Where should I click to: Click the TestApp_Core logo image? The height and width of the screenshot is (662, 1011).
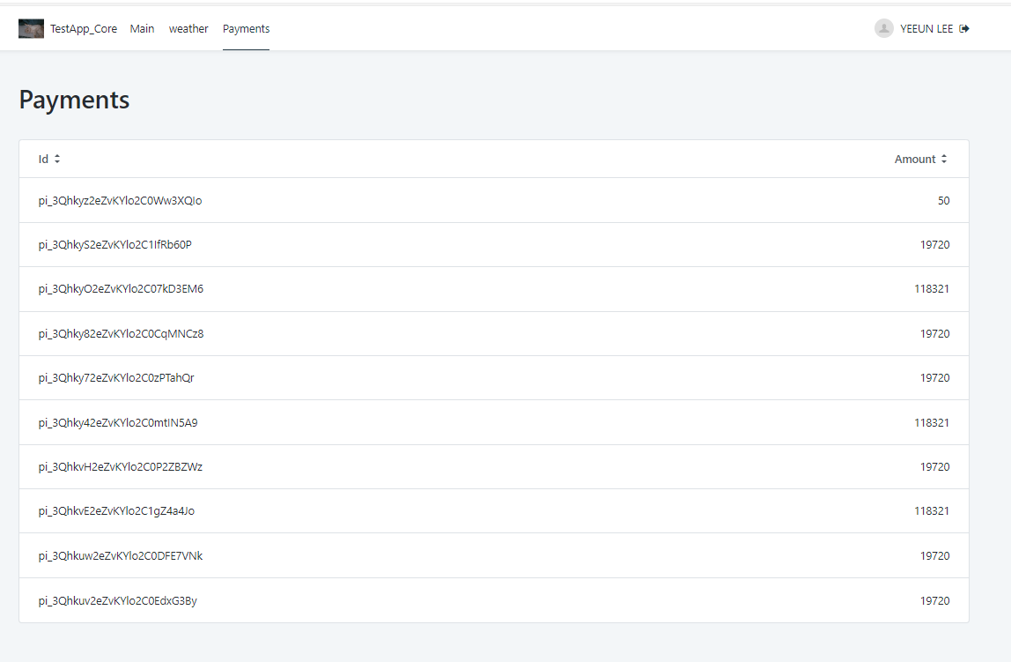pos(31,29)
